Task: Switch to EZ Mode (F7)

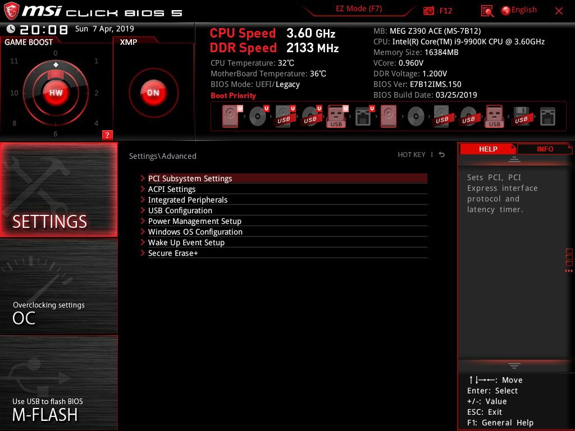Action: [359, 9]
